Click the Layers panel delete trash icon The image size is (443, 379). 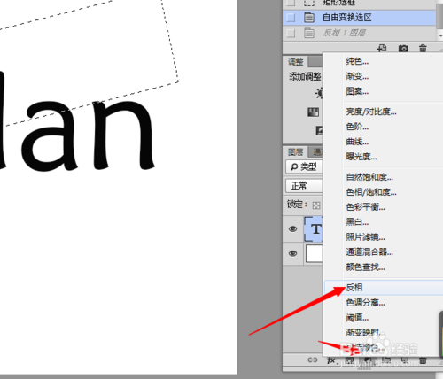(423, 360)
